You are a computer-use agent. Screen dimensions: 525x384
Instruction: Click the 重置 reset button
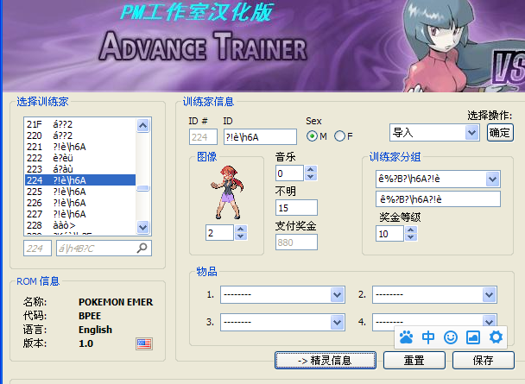click(x=414, y=360)
